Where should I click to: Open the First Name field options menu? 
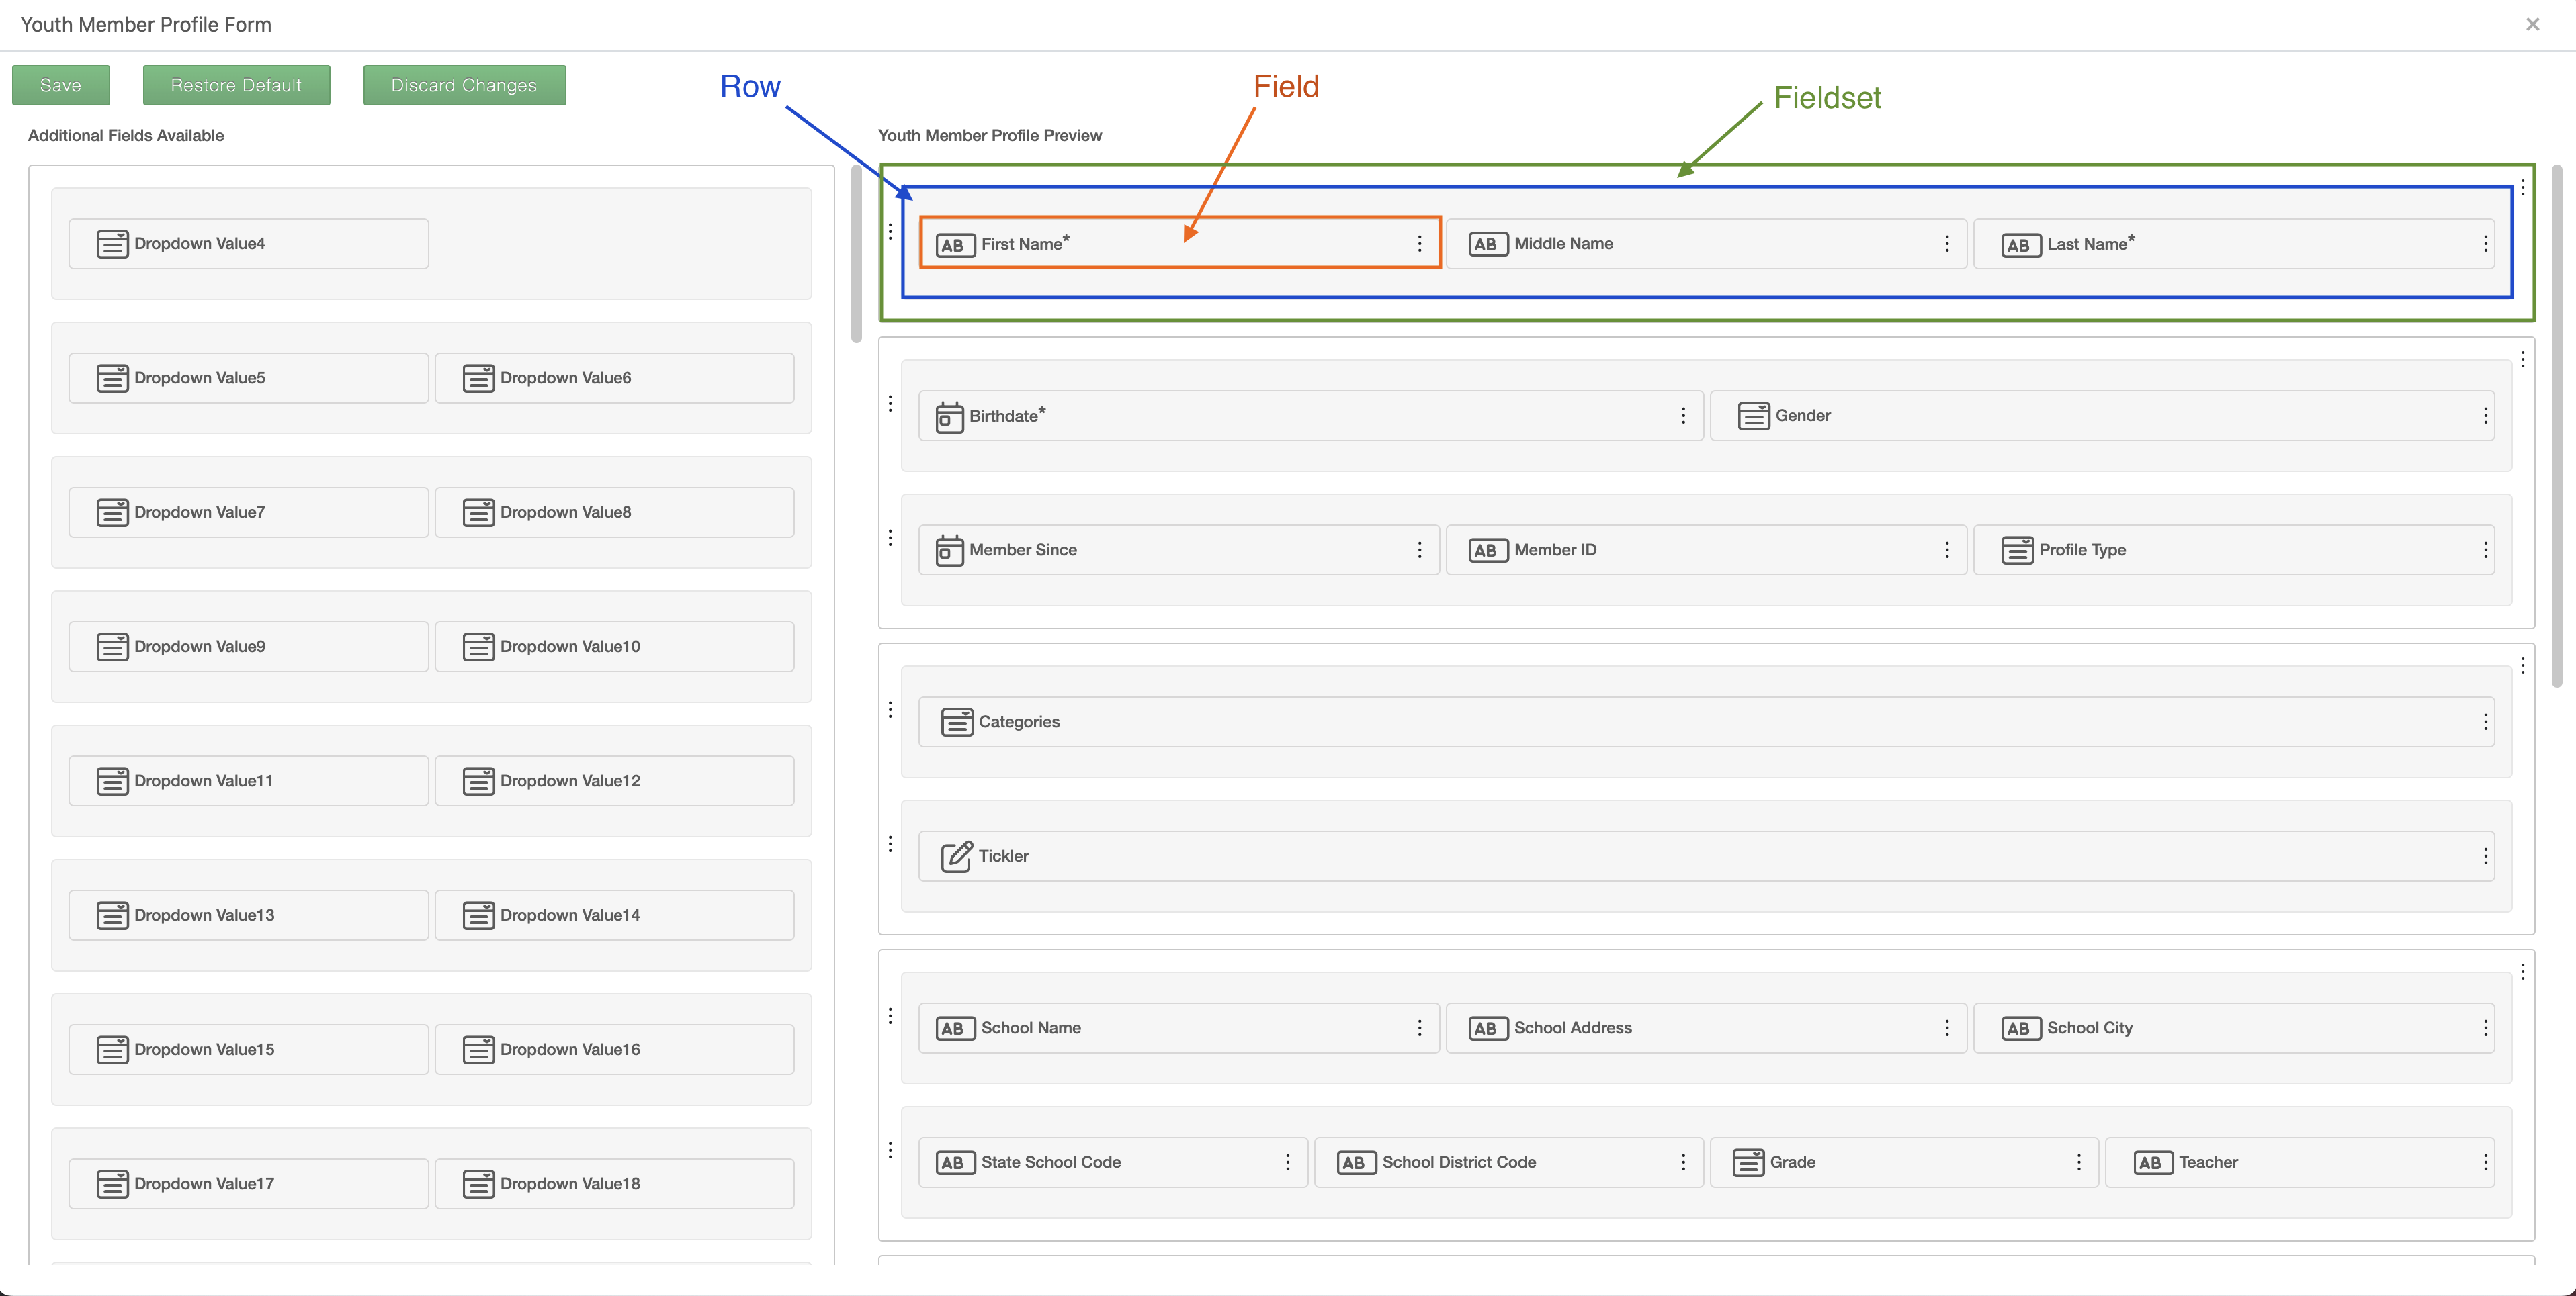(x=1419, y=244)
